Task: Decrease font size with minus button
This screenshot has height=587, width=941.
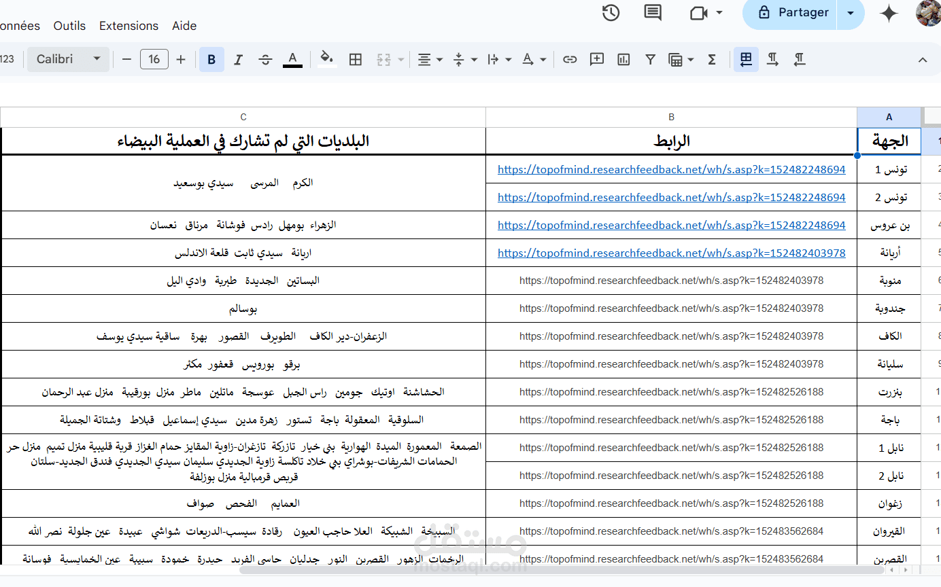Action: coord(126,60)
